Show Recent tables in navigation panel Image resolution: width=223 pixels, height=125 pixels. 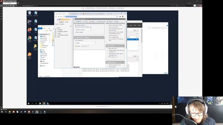click(x=57, y=24)
